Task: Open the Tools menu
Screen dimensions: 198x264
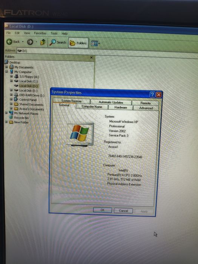Action: [x=54, y=34]
